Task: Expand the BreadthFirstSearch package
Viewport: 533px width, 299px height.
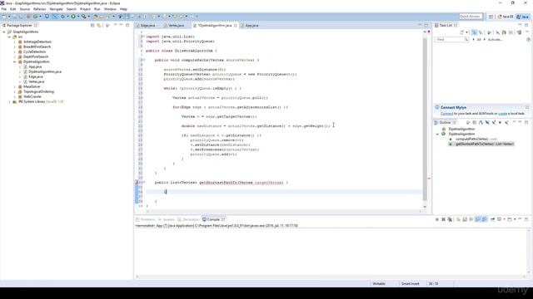Action: pyautogui.click(x=15, y=47)
